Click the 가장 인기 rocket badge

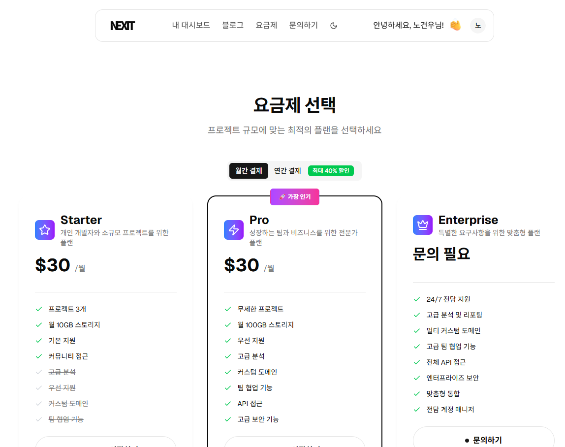[x=295, y=197]
